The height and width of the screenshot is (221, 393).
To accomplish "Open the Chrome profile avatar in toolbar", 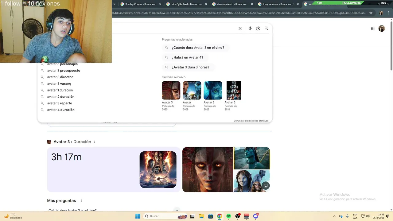I will [381, 13].
